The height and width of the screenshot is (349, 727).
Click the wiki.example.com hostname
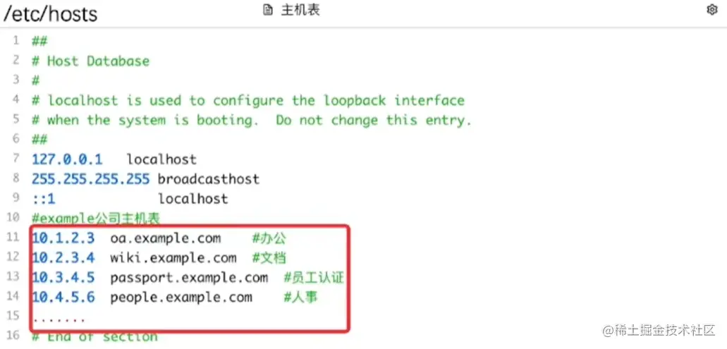click(x=173, y=258)
